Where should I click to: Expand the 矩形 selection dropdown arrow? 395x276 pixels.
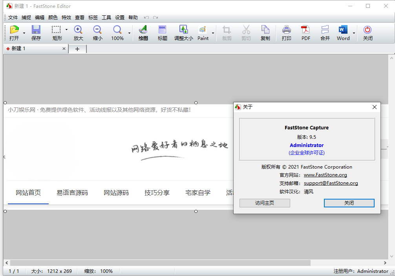point(66,30)
